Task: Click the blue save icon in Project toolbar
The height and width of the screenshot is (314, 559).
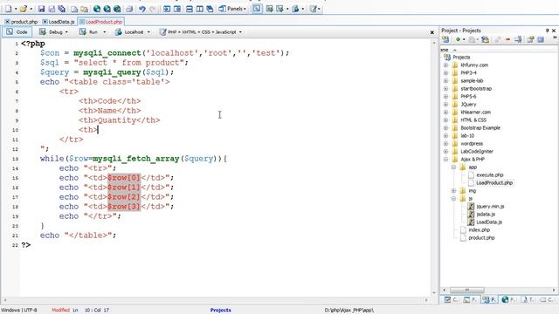Action: pos(541,39)
